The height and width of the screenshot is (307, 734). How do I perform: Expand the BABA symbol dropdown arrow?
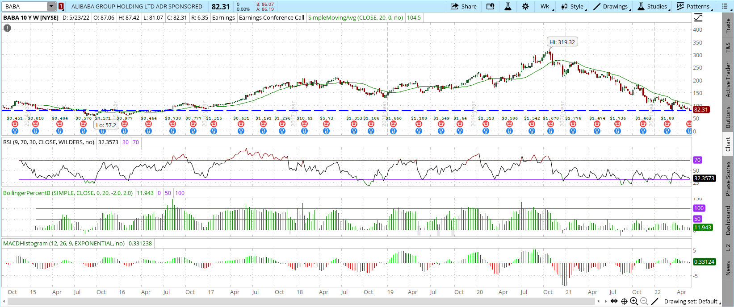coord(51,6)
